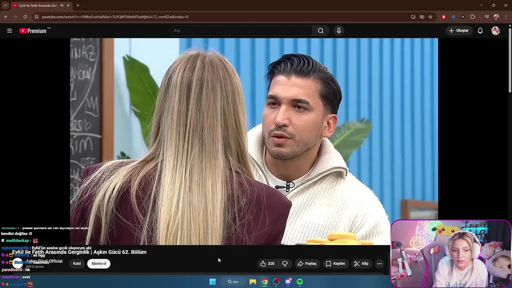Close the Eylül ile Fatih tab

click(68, 6)
